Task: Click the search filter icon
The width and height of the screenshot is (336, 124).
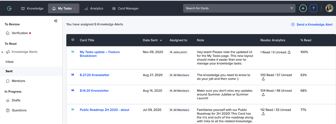Action: (291, 8)
